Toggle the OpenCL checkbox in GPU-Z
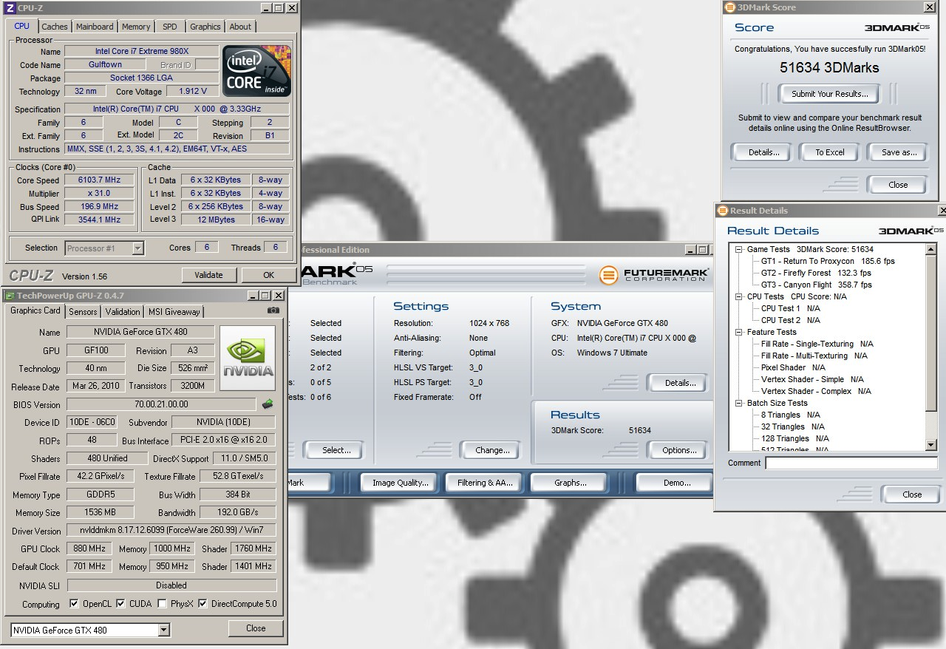 tap(74, 604)
